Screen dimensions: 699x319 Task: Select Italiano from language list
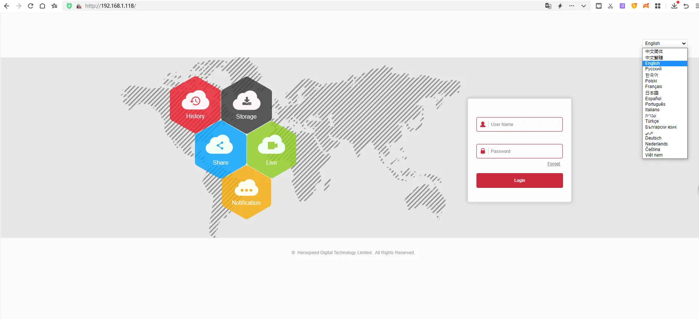665,110
